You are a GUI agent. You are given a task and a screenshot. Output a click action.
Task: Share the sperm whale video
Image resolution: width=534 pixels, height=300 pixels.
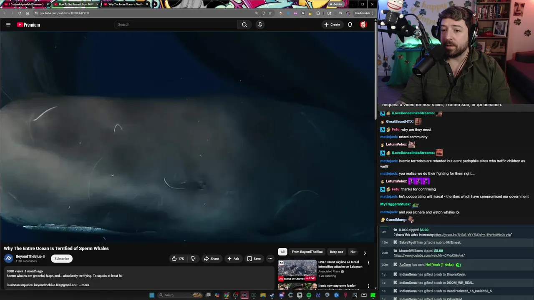[x=211, y=259]
